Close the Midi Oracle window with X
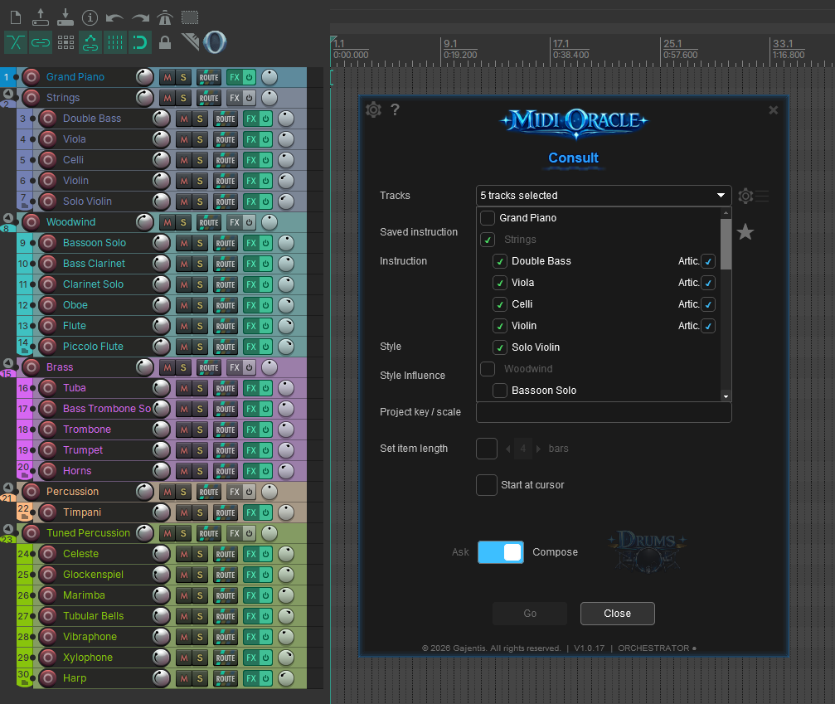 [774, 110]
